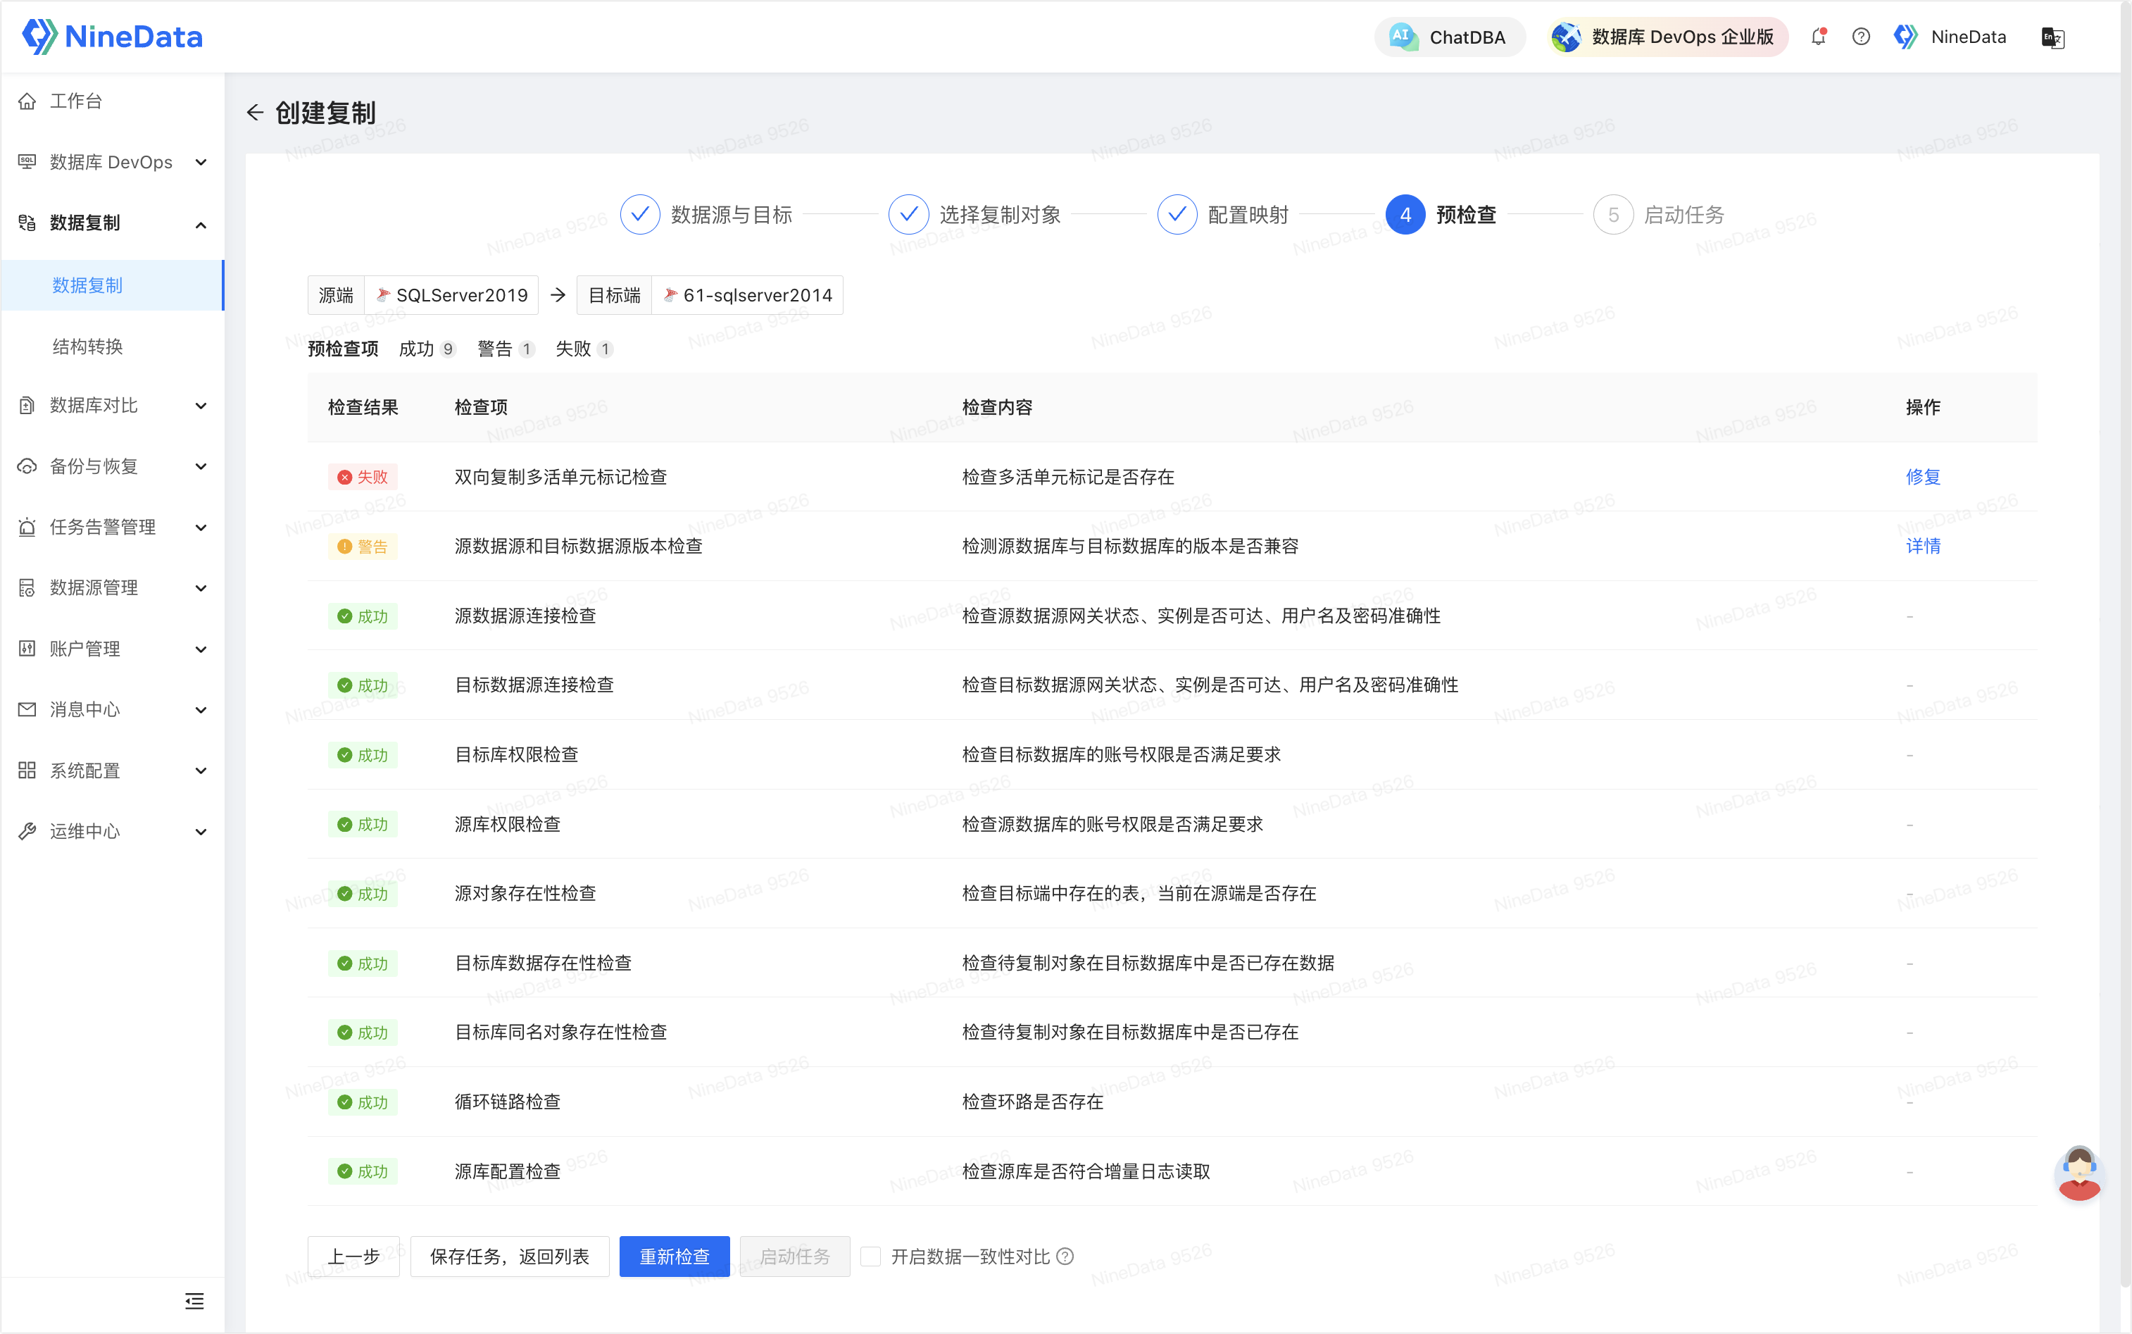Image resolution: width=2132 pixels, height=1334 pixels.
Task: Click the ChatDBA AI button
Action: pyautogui.click(x=1448, y=37)
